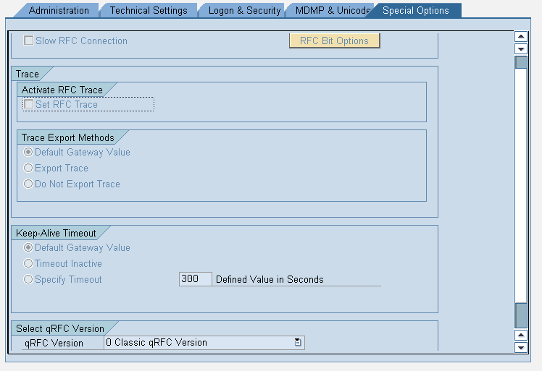Switch to the MDMP & Unicode tab
Image resolution: width=542 pixels, height=371 pixels.
[x=331, y=11]
